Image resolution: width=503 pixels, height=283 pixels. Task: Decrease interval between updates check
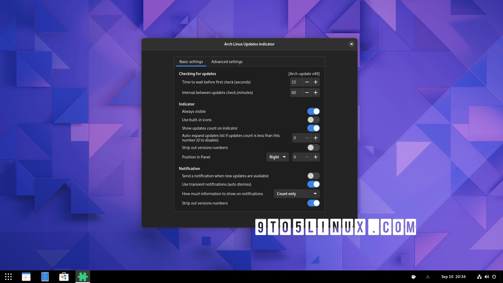coord(307,92)
